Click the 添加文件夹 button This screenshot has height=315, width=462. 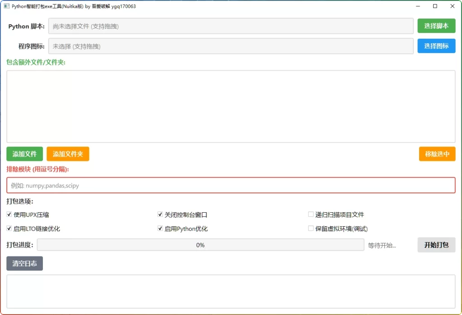pyautogui.click(x=68, y=154)
